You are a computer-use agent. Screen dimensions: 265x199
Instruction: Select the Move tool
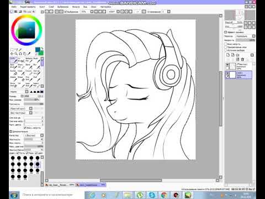(x=12, y=54)
